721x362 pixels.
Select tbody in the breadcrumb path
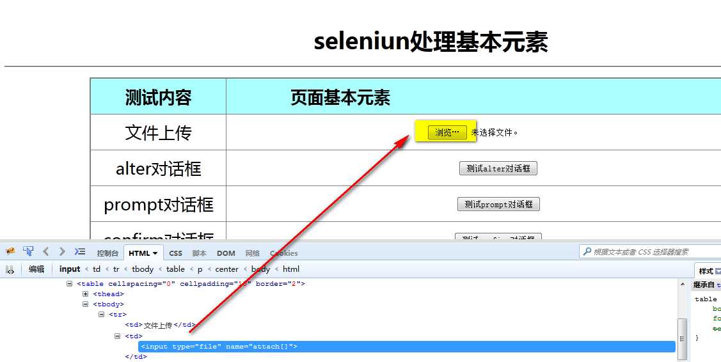[143, 269]
